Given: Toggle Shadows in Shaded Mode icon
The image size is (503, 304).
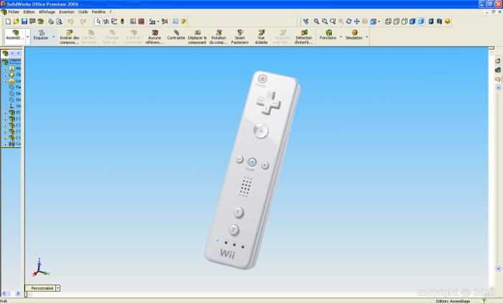Looking at the screenshot, I should (431, 22).
